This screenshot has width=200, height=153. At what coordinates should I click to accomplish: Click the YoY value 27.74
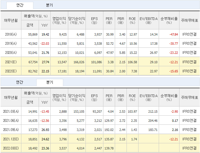tap(45, 62)
